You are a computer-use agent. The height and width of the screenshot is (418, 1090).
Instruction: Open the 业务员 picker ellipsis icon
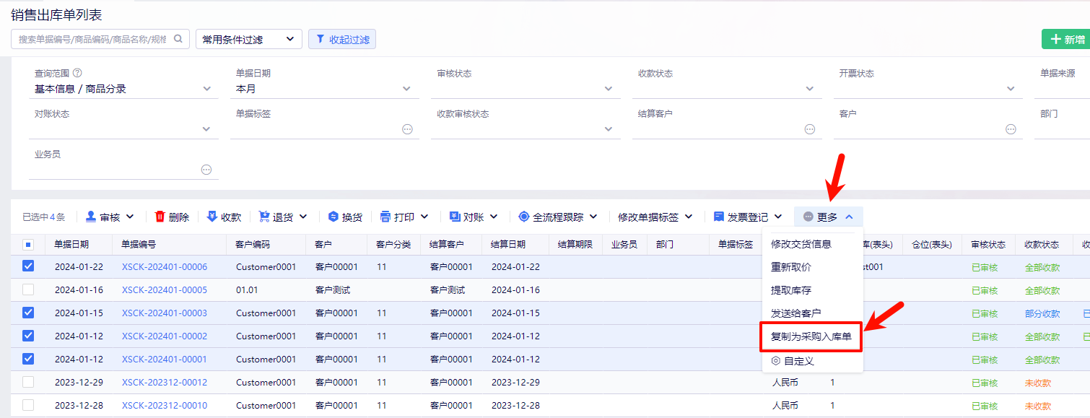pyautogui.click(x=206, y=170)
